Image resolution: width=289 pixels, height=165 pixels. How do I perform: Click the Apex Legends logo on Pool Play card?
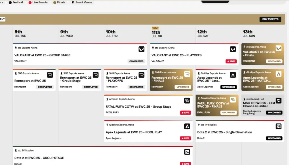(187, 126)
